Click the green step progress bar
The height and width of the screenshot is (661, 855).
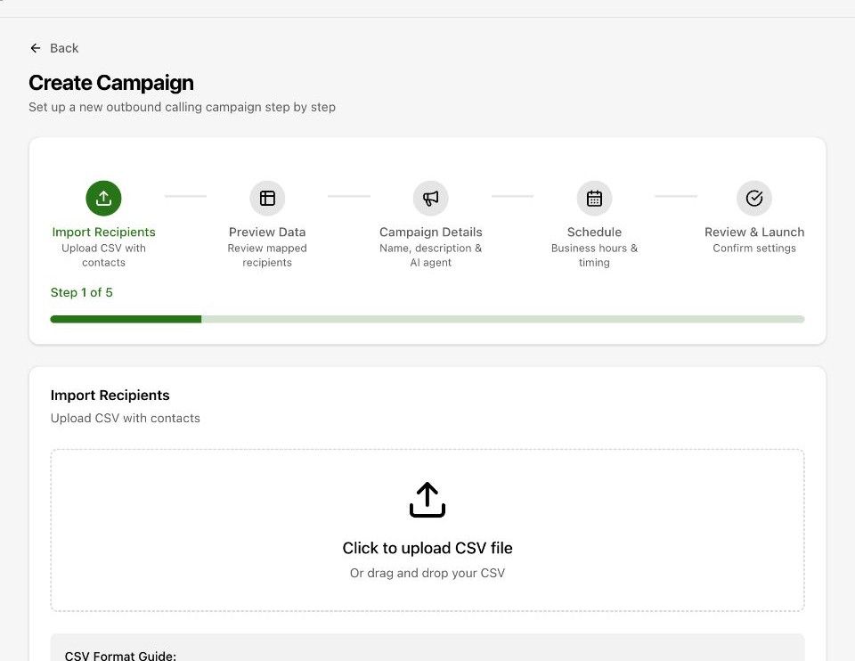pyautogui.click(x=427, y=319)
